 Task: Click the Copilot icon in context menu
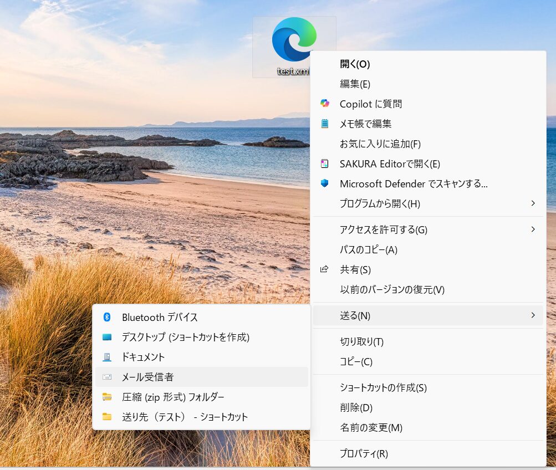tap(324, 104)
